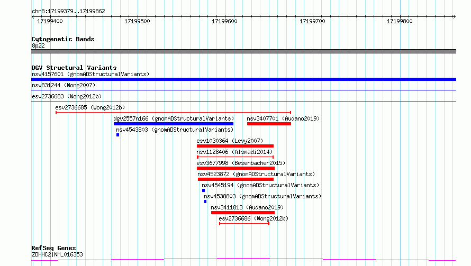This screenshot has height=266, width=471.
Task: Open nsv4523872 (gnomADStructuralVariants) label
Action: (x=256, y=174)
